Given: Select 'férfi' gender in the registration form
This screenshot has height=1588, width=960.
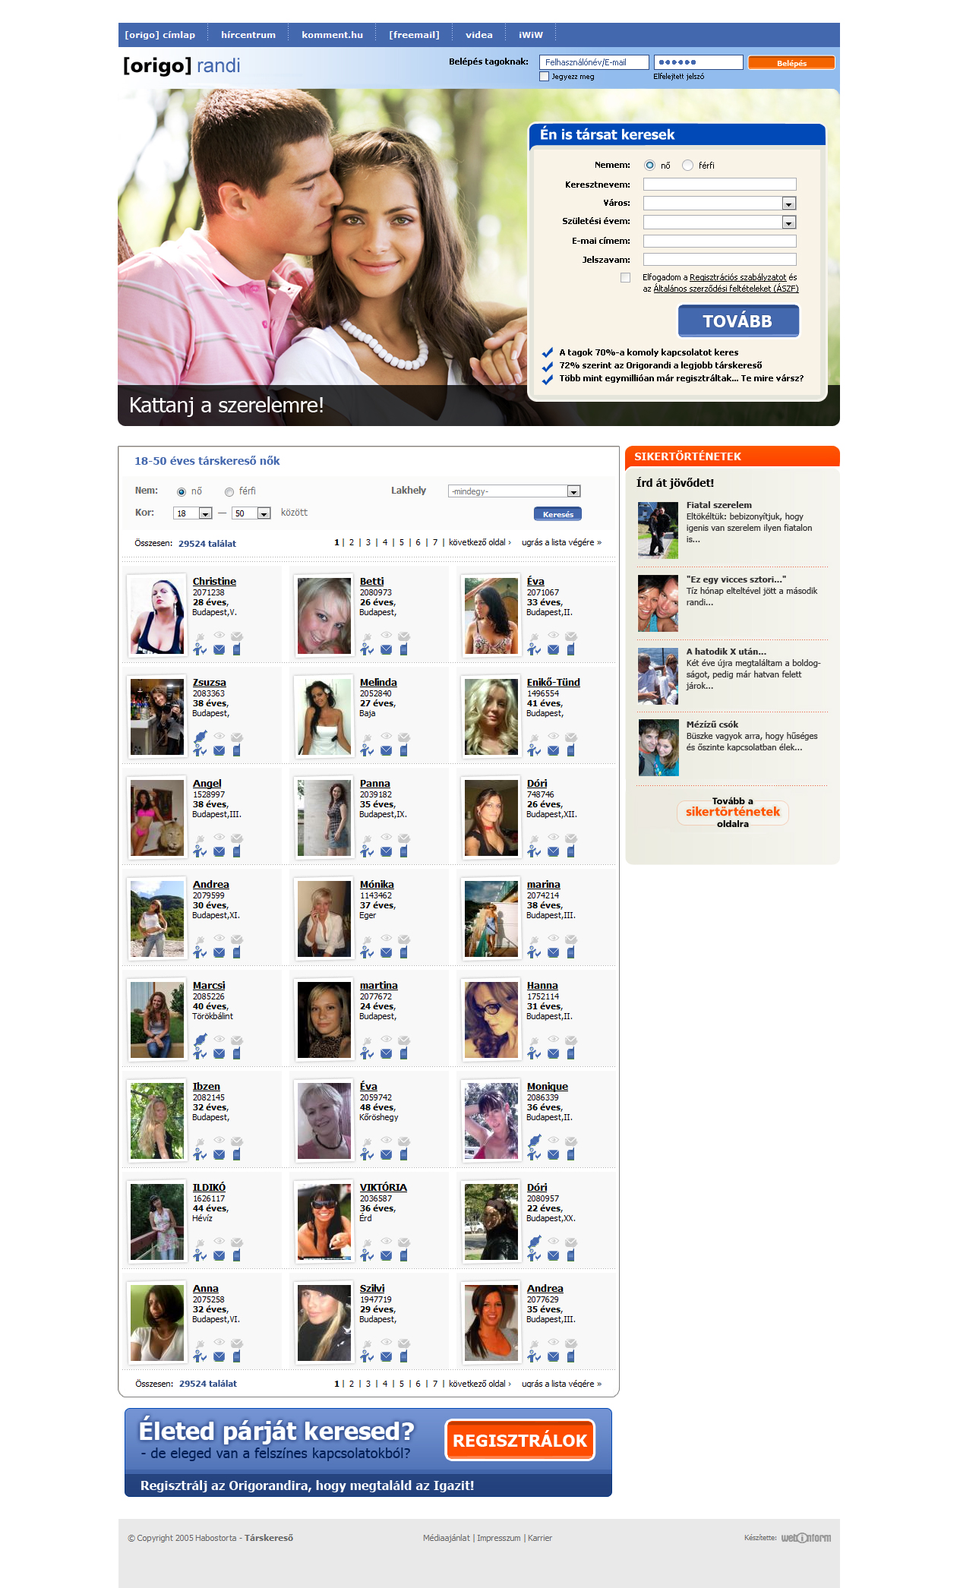Looking at the screenshot, I should click(687, 166).
